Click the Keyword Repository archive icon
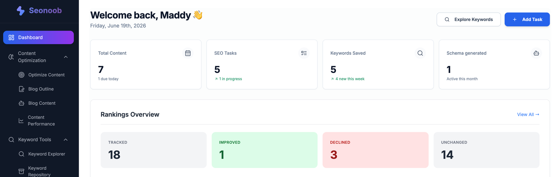The height and width of the screenshot is (177, 560). click(x=21, y=171)
